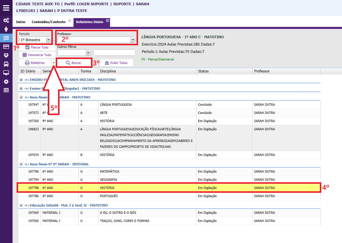Expand Ensino Fundamental Anos Iniciais group
The image size is (342, 243).
[21, 80]
